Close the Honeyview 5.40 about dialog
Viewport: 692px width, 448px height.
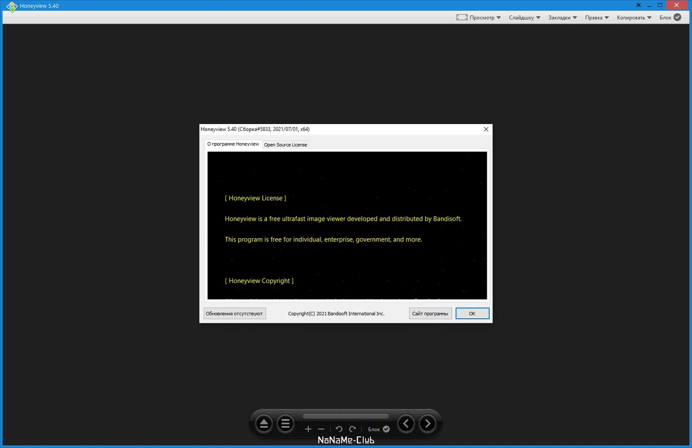point(486,129)
